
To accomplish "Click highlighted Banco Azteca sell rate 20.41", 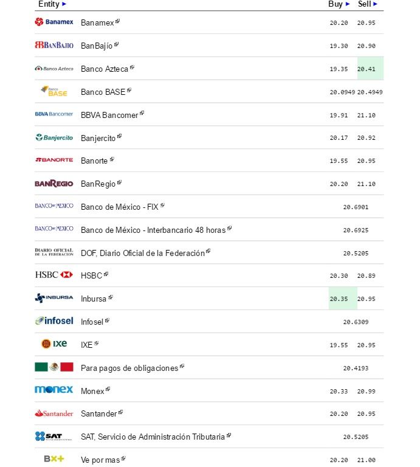I will tap(367, 69).
